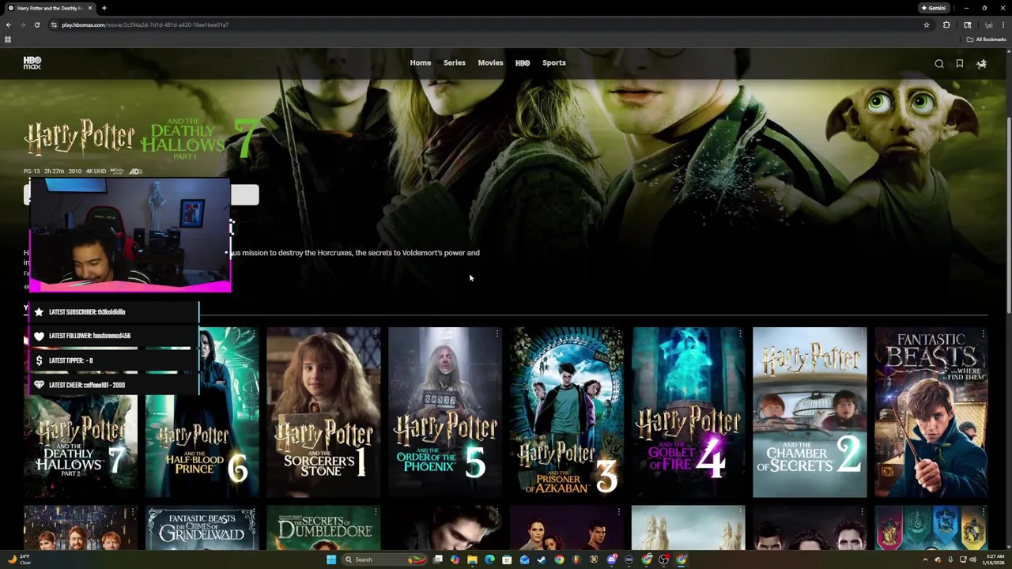
Task: Open the profile avatar in HBO Max header
Action: (x=981, y=64)
